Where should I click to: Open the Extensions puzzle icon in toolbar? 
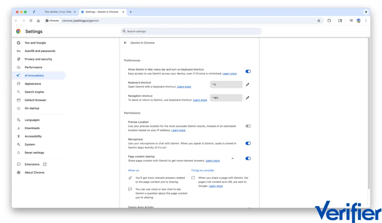tap(329, 21)
